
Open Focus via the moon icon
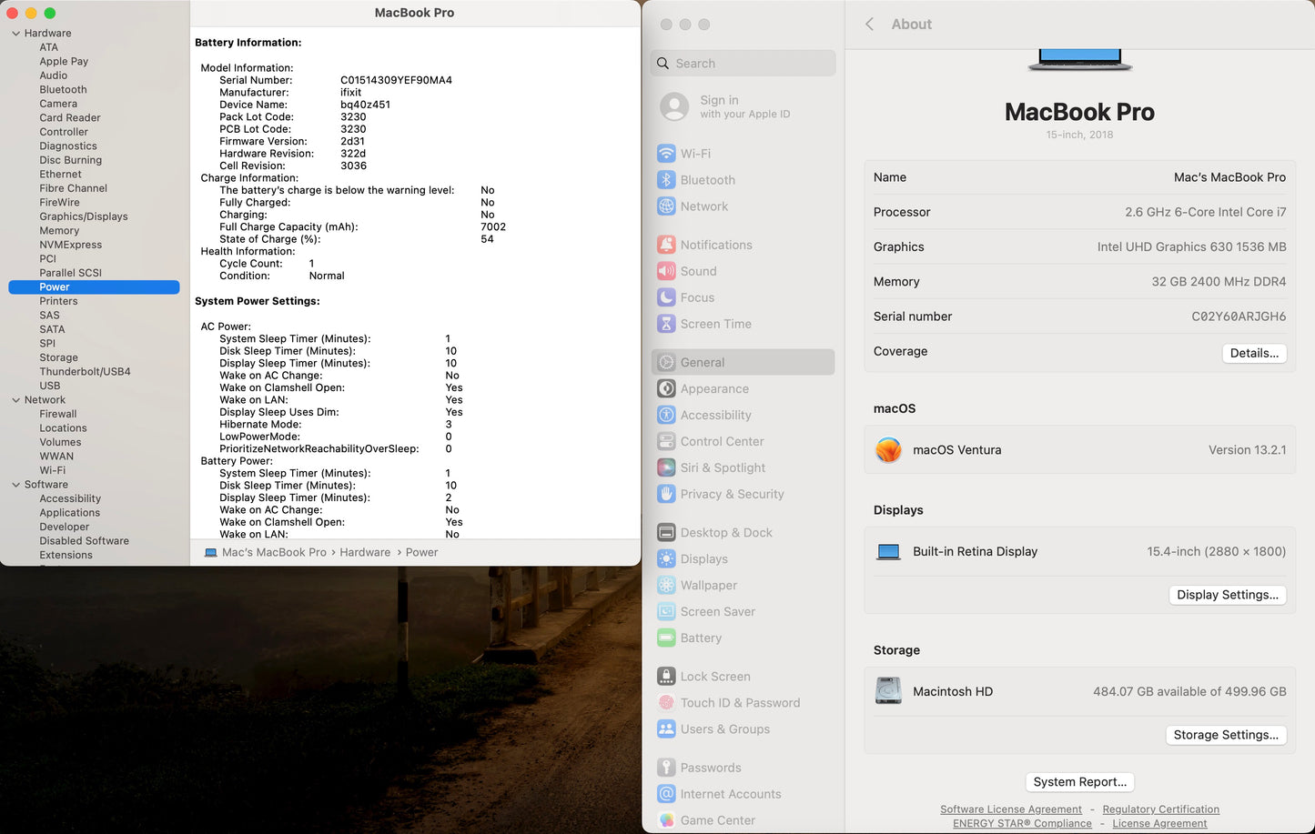[666, 297]
